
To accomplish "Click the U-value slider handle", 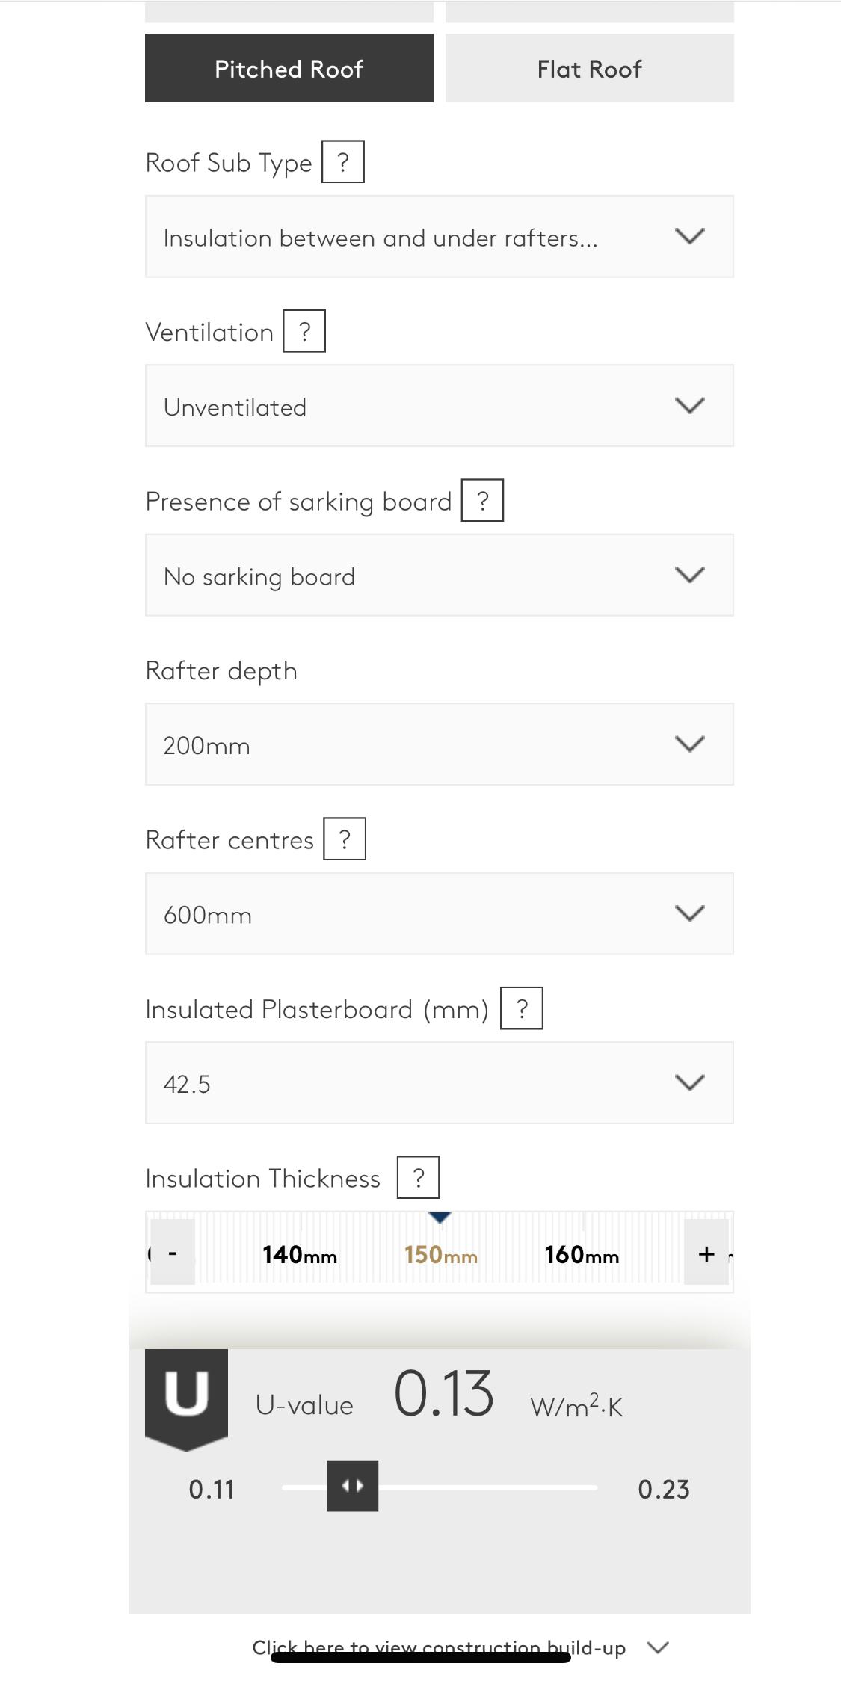I will [352, 1486].
